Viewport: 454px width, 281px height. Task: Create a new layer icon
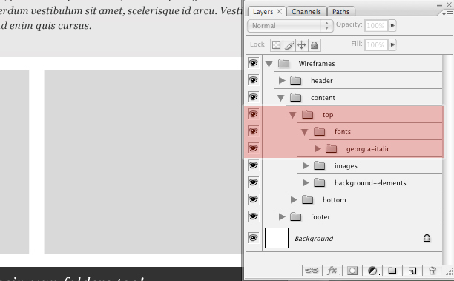[x=412, y=271]
